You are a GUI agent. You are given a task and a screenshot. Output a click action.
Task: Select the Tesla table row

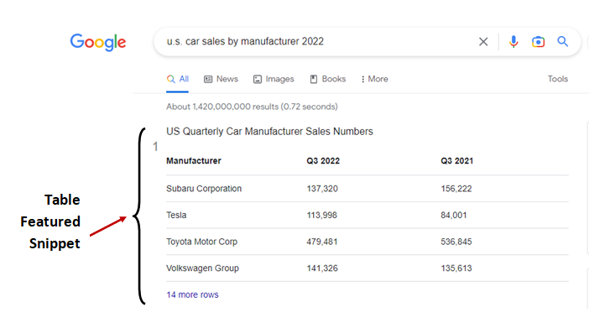[x=367, y=216]
